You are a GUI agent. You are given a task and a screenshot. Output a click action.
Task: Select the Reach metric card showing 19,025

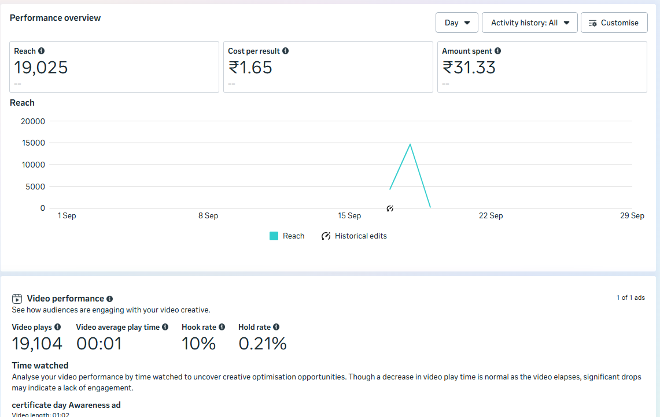pos(114,67)
